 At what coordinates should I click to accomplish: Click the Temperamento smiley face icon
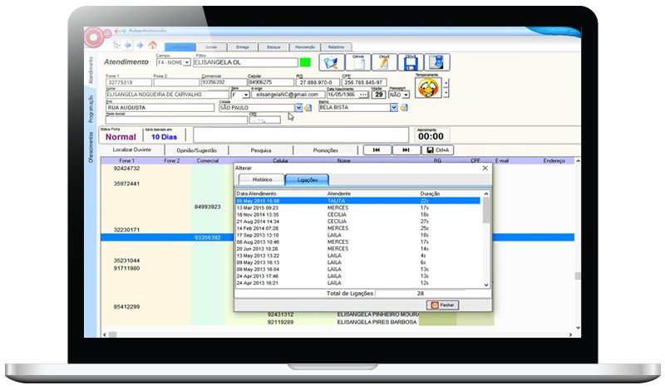(x=428, y=87)
